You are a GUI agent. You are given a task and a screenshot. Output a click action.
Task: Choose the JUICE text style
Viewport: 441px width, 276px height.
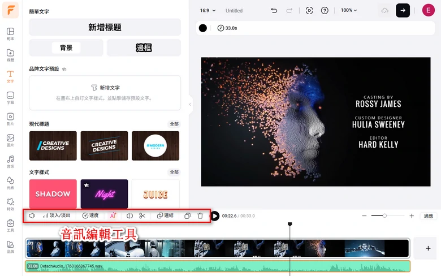coord(155,194)
